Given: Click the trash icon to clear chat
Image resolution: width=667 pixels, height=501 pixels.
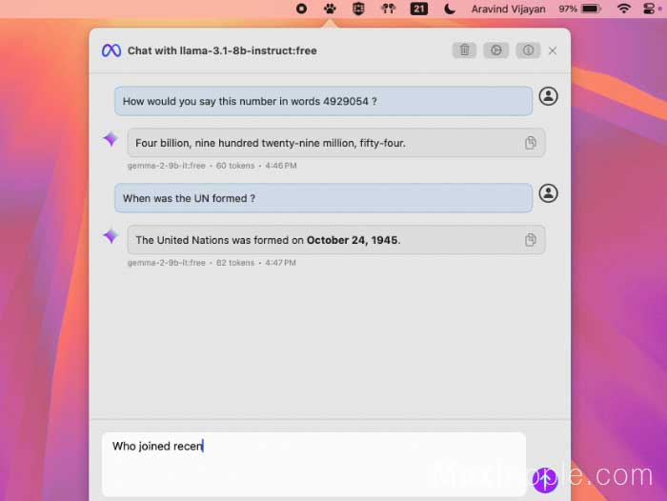Looking at the screenshot, I should pos(464,50).
